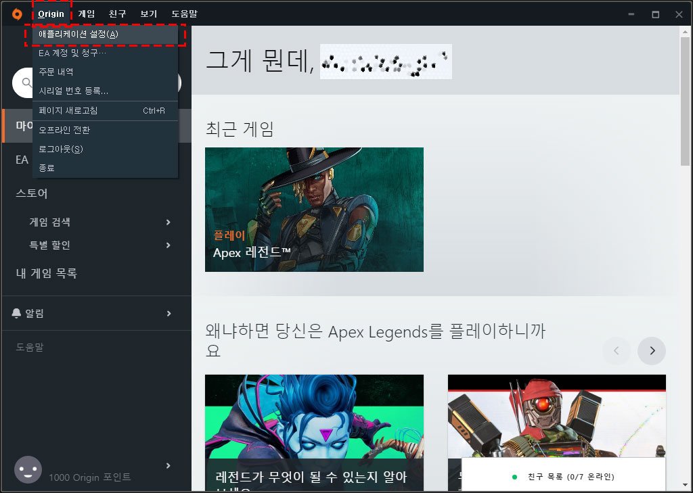The image size is (693, 493).
Task: Expand the user profile chevron
Action: pyautogui.click(x=168, y=465)
